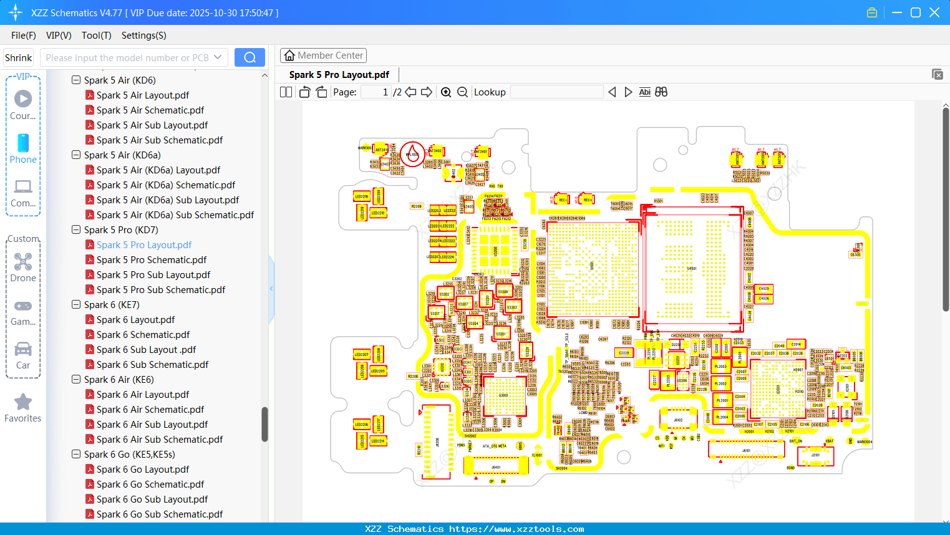Select the two-page view icon
The width and height of the screenshot is (950, 535).
(x=285, y=92)
